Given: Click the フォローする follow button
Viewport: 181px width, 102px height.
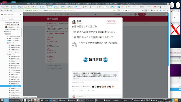Looking at the screenshot, I should [111, 22].
